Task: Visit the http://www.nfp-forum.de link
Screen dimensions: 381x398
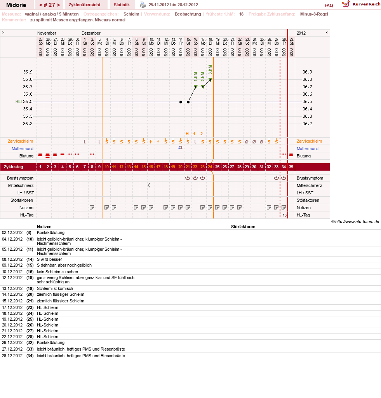Action: [x=357, y=222]
